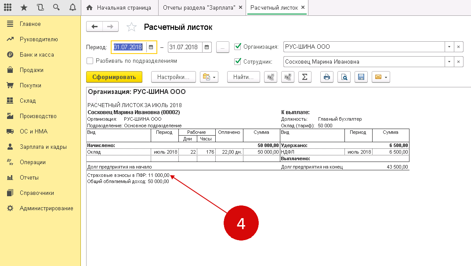Click the print icon in the report toolbar
The height and width of the screenshot is (266, 471).
(326, 77)
